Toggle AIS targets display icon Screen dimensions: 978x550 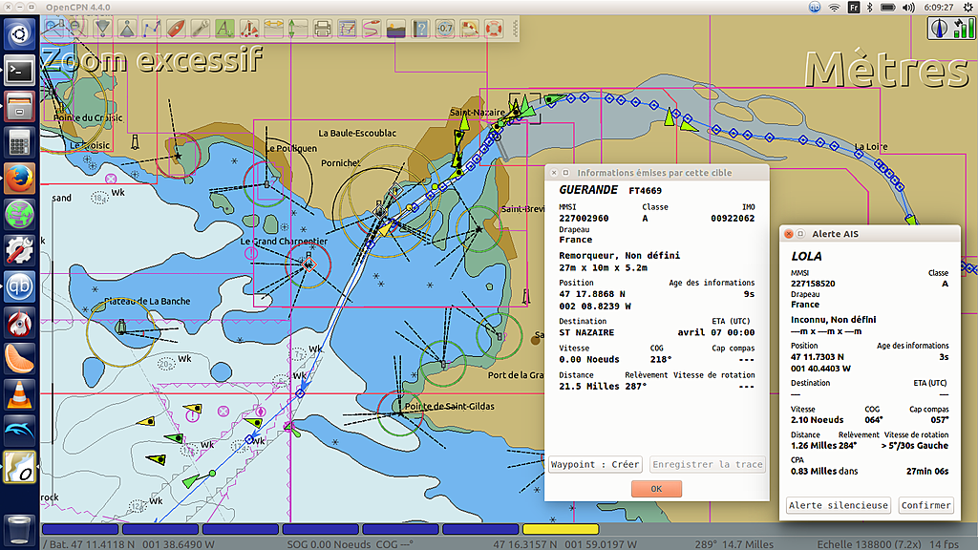click(x=249, y=28)
